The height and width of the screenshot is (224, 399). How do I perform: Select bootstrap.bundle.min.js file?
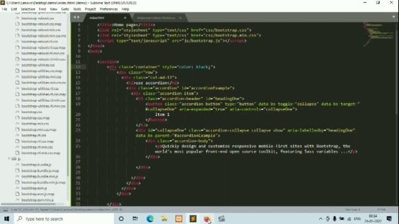40,177
